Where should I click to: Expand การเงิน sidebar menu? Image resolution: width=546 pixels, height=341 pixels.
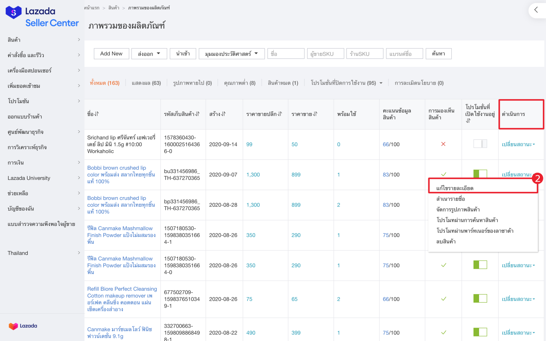pos(43,163)
